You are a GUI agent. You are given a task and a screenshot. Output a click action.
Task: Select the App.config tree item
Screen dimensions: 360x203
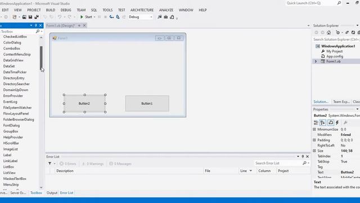tap(335, 56)
